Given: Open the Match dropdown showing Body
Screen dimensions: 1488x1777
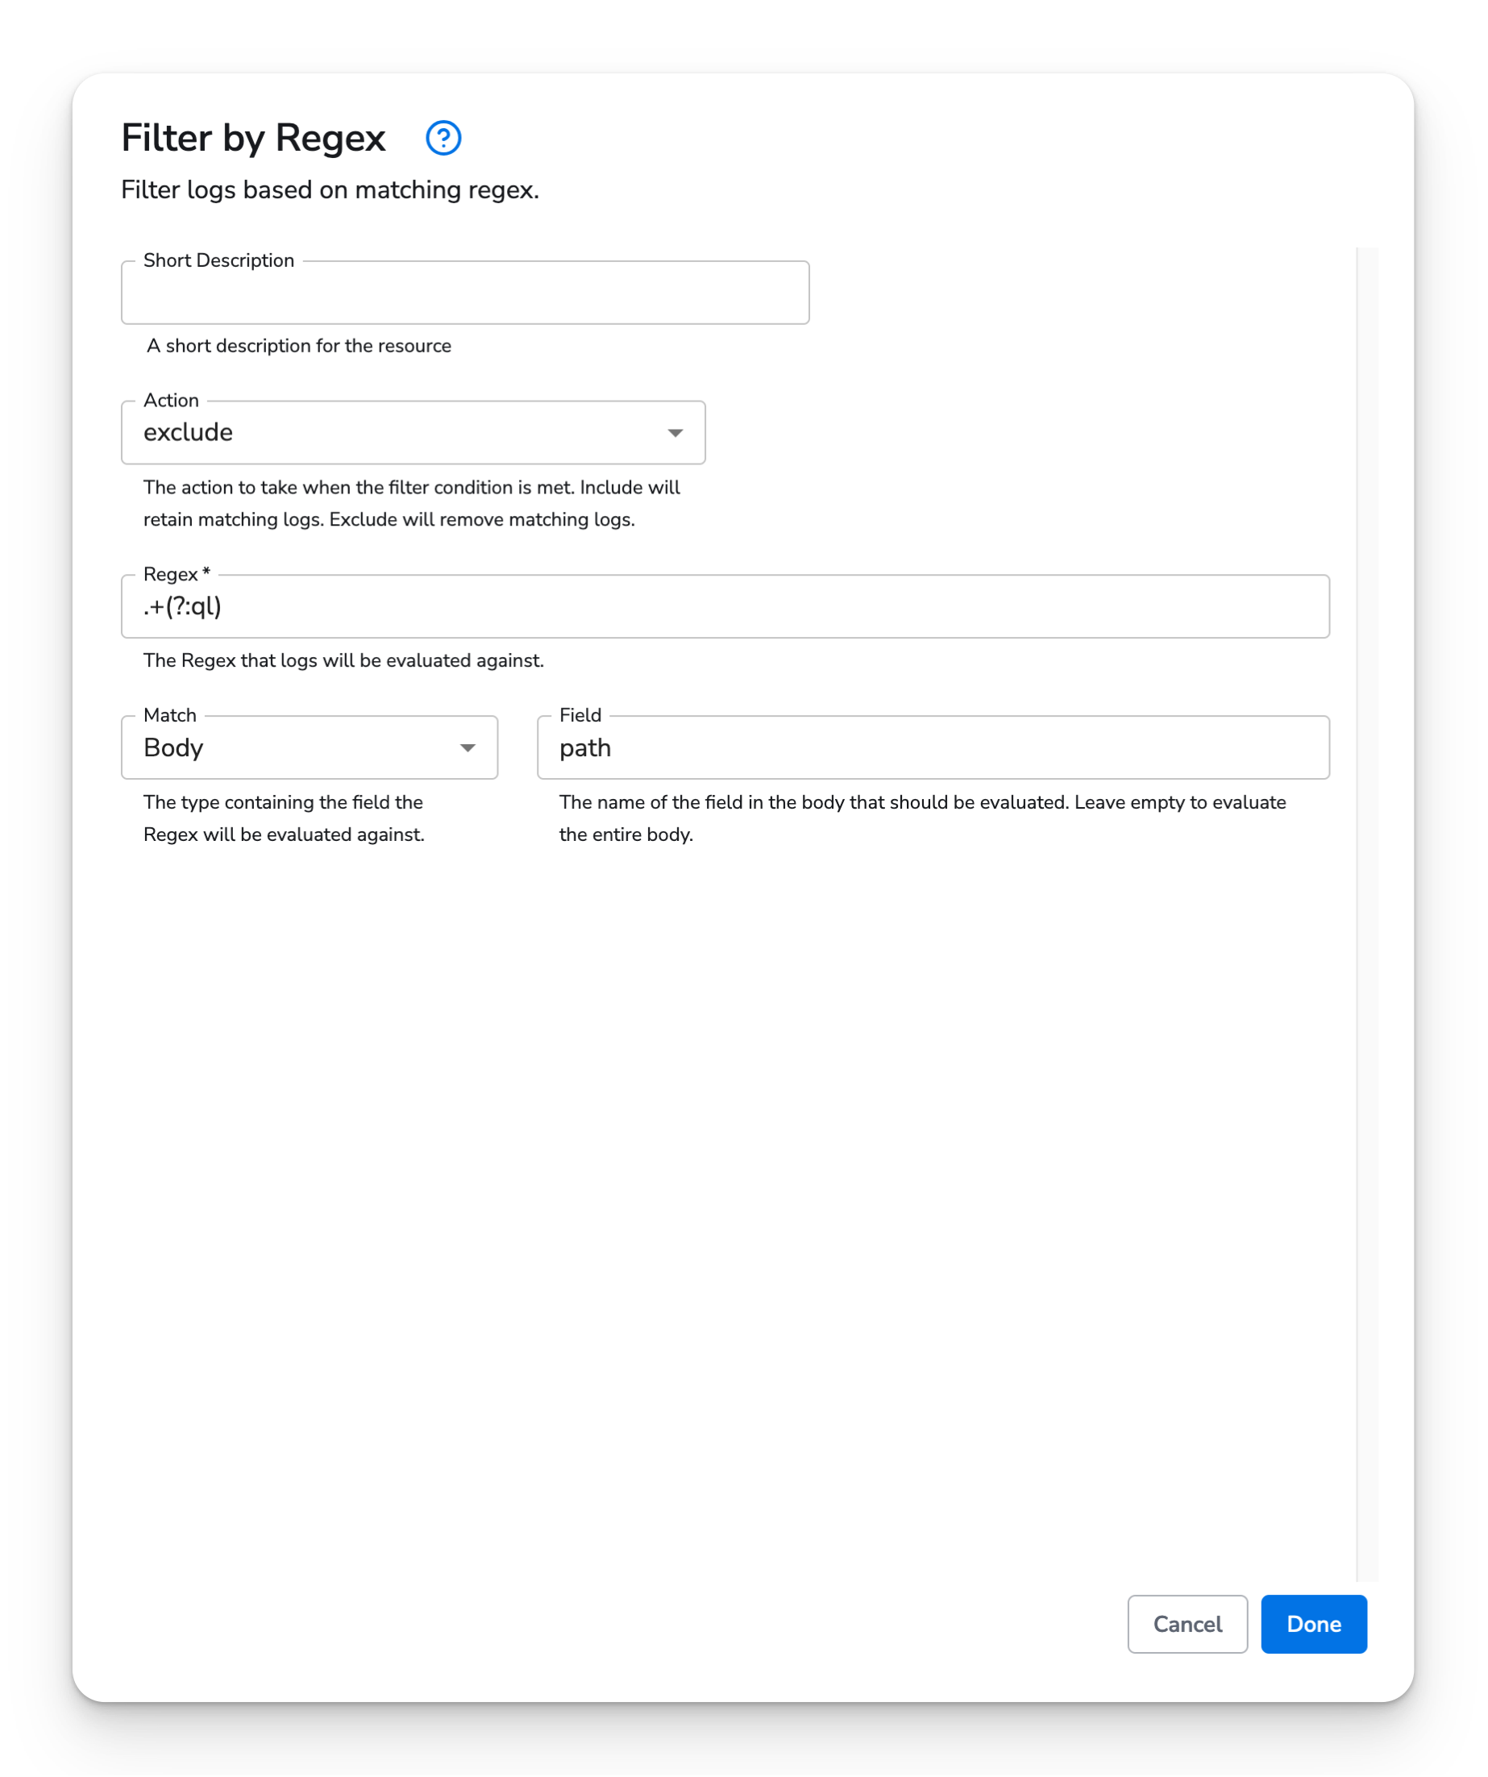Looking at the screenshot, I should [x=309, y=748].
